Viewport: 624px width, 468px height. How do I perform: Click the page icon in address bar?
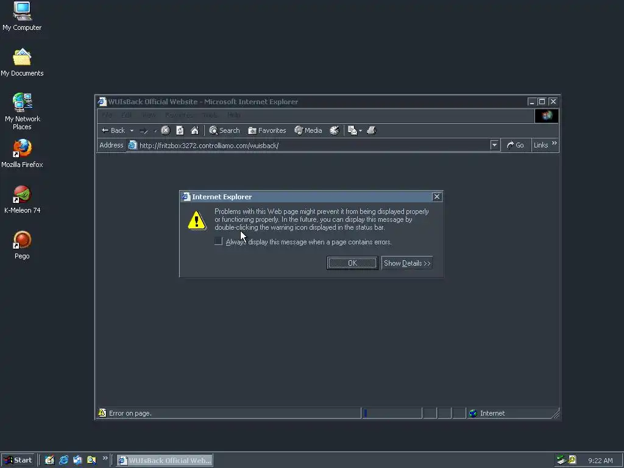pos(132,145)
